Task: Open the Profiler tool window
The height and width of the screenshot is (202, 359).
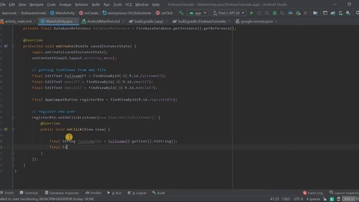Action: tap(94, 193)
